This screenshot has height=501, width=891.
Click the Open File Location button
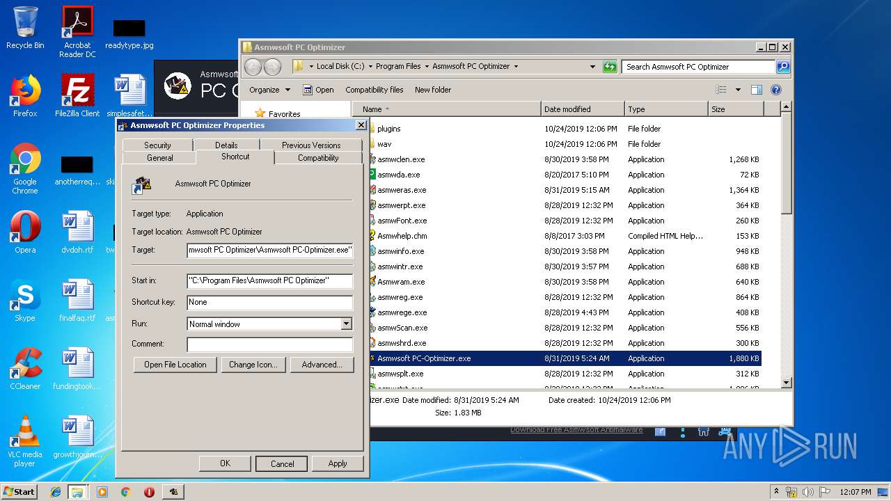coord(175,365)
